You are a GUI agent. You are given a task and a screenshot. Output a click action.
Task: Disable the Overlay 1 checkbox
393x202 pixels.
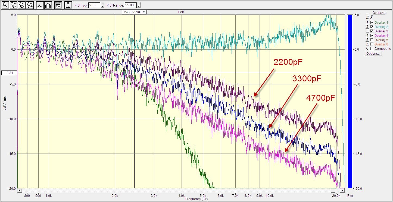[372, 23]
